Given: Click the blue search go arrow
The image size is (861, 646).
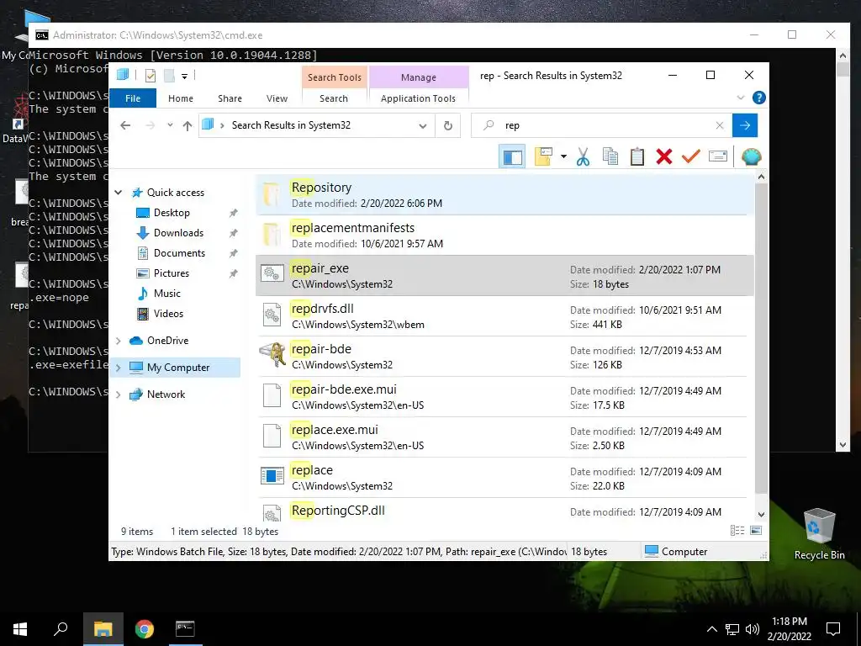Looking at the screenshot, I should (745, 126).
